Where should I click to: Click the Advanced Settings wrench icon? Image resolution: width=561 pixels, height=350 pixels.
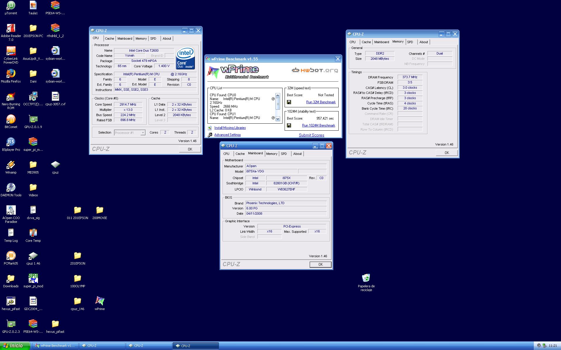tap(209, 135)
